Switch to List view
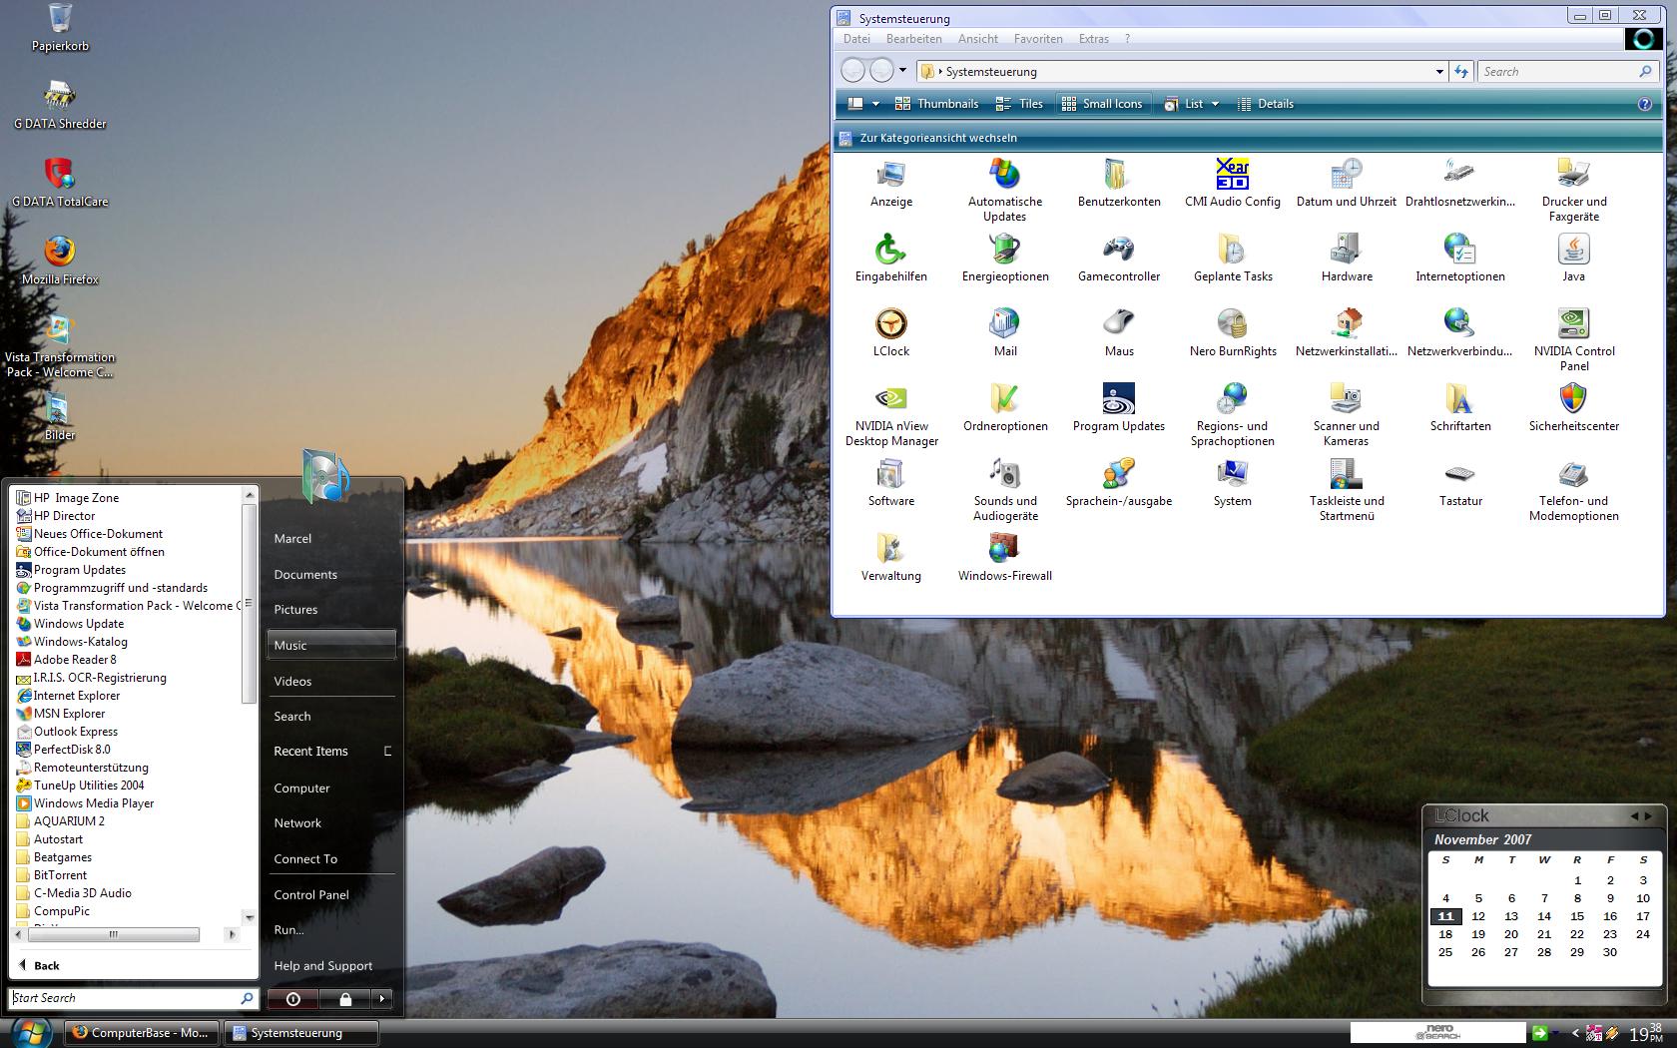The width and height of the screenshot is (1677, 1048). pos(1184,104)
